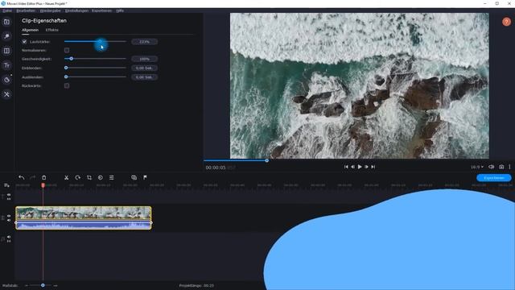Open the titles (Tt) tab
Image resolution: width=515 pixels, height=290 pixels.
tap(6, 65)
